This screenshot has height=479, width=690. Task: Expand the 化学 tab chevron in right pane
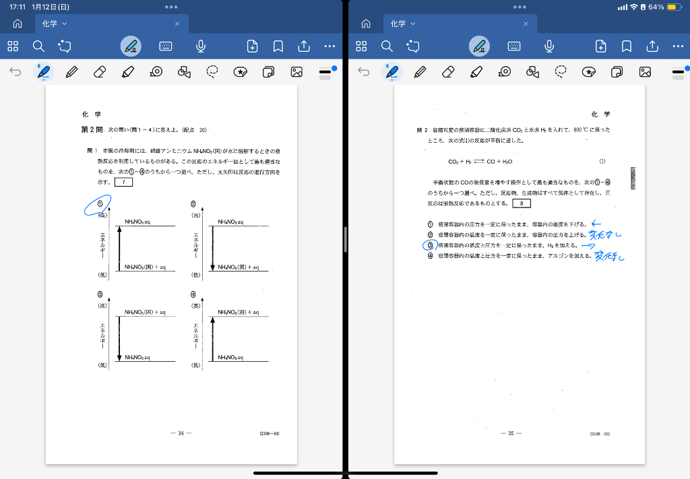coord(413,24)
